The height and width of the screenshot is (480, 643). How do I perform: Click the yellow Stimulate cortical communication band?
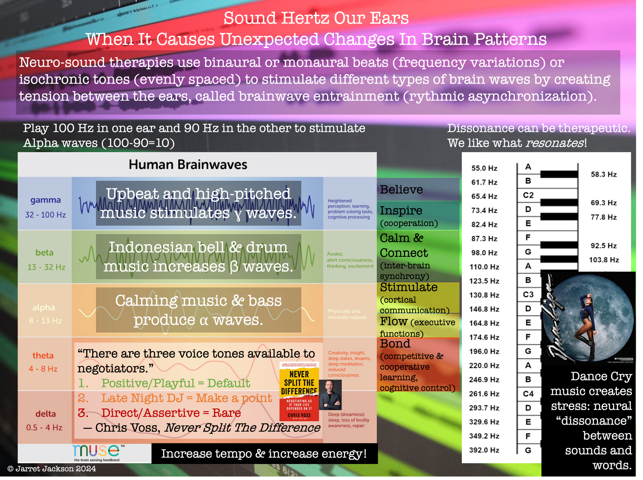pos(418,298)
